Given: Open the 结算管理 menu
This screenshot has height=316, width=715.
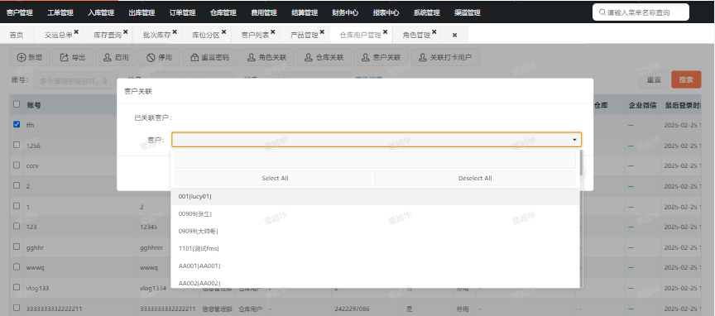Looking at the screenshot, I should 305,12.
